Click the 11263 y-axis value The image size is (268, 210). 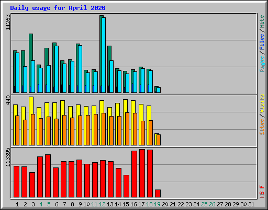pos(8,22)
